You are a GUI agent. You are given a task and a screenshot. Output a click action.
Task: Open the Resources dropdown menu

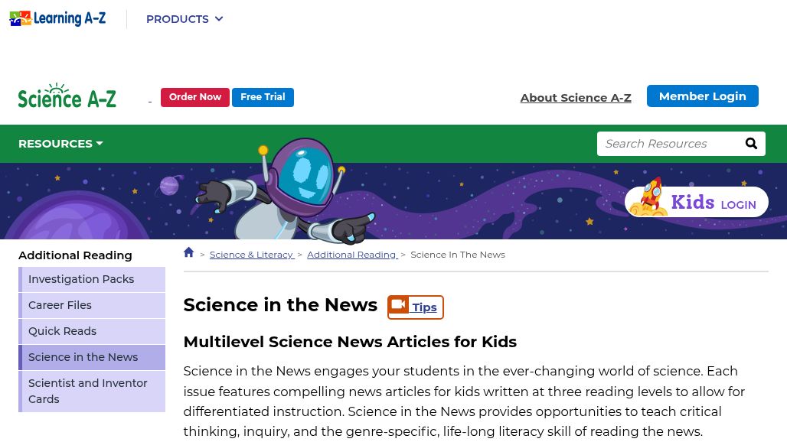[60, 144]
